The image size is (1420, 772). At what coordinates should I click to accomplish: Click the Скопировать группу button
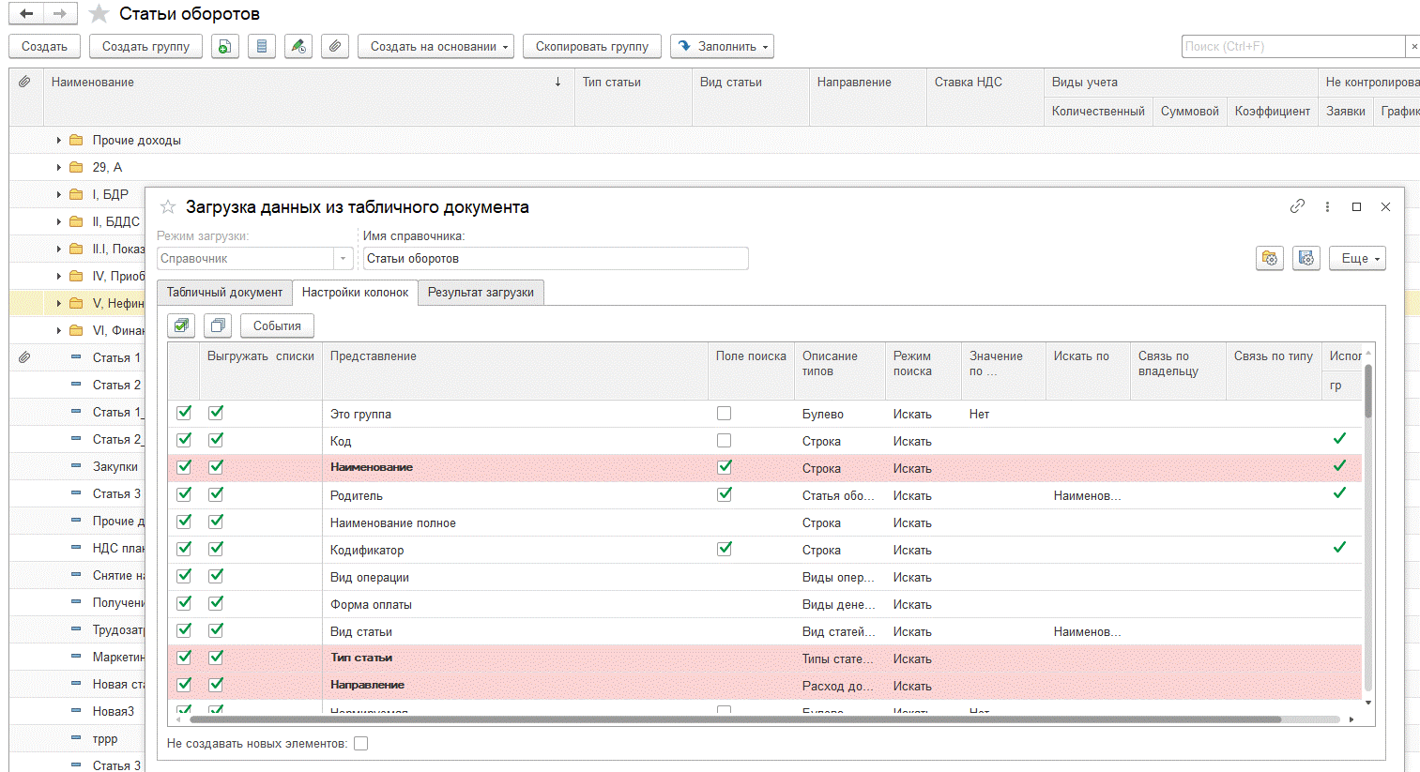pyautogui.click(x=591, y=46)
